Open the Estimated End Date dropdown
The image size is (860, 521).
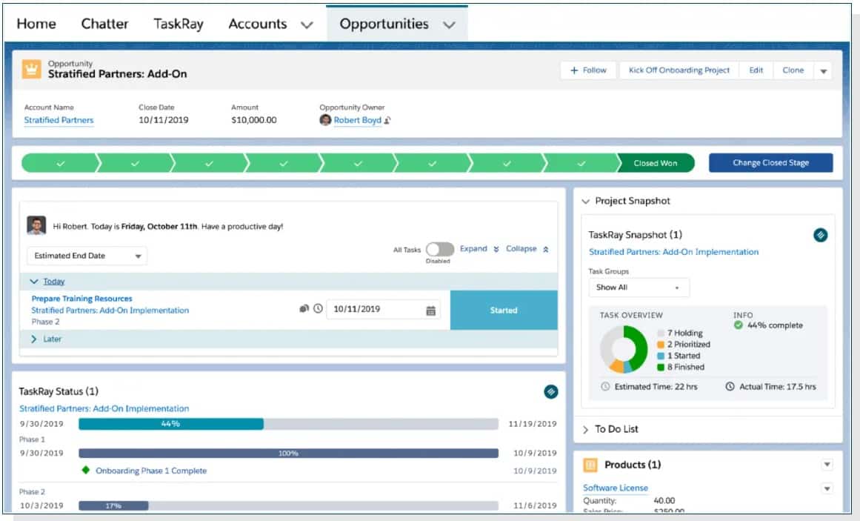point(87,256)
